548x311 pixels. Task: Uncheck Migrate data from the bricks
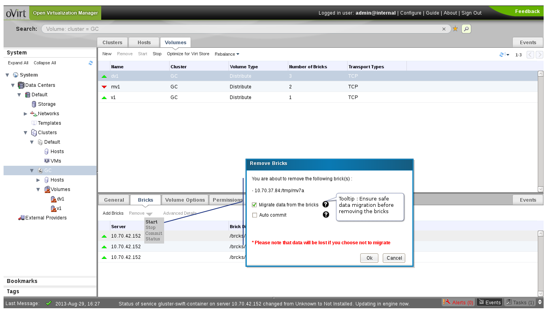point(255,205)
